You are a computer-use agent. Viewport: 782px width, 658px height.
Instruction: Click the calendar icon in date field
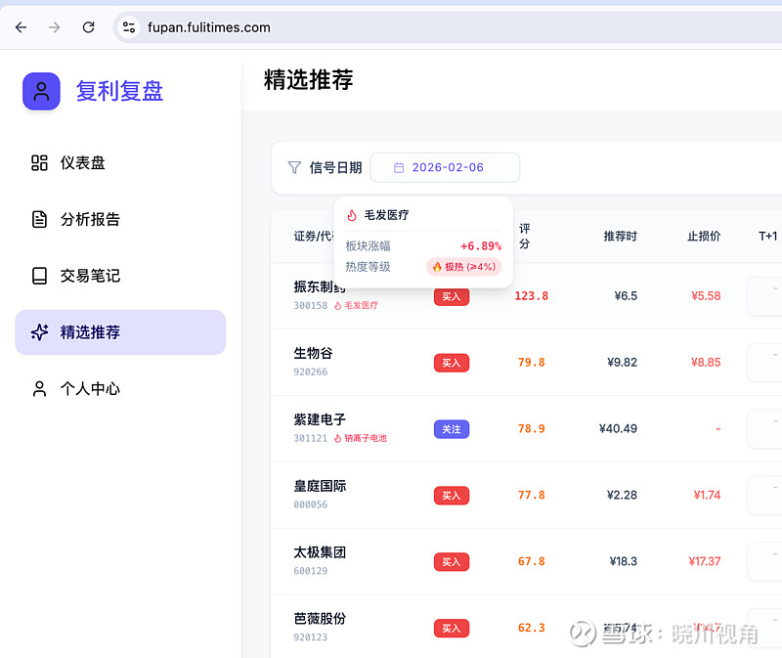[x=399, y=167]
